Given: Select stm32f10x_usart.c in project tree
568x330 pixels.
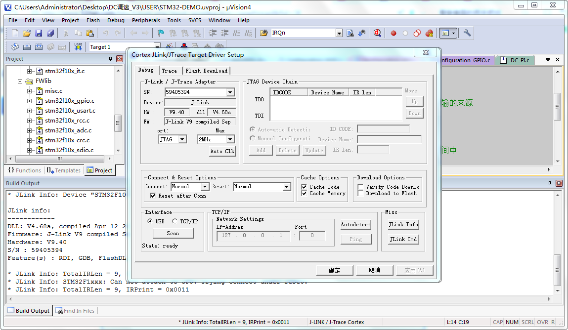Looking at the screenshot, I should tap(70, 111).
